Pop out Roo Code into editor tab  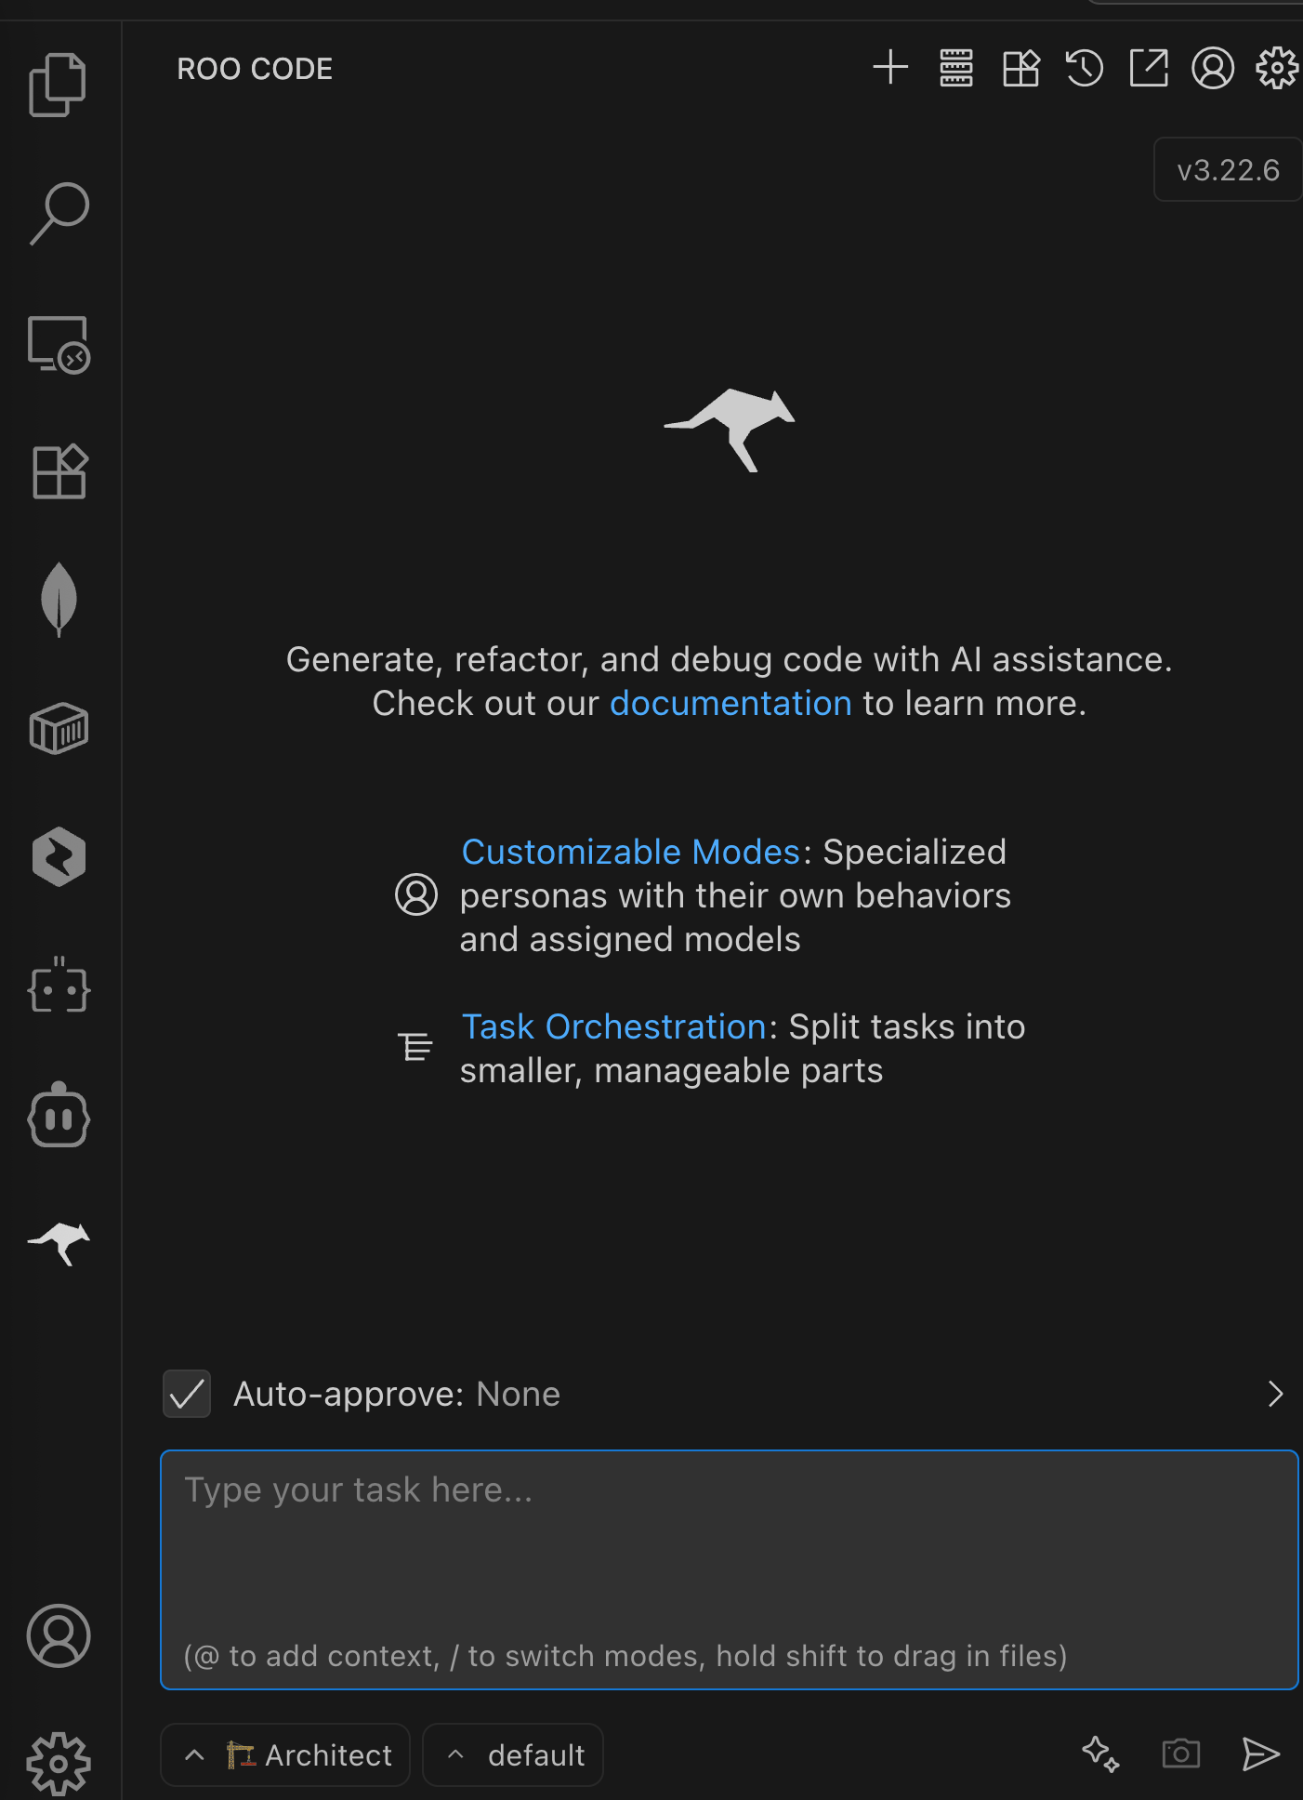pos(1149,68)
